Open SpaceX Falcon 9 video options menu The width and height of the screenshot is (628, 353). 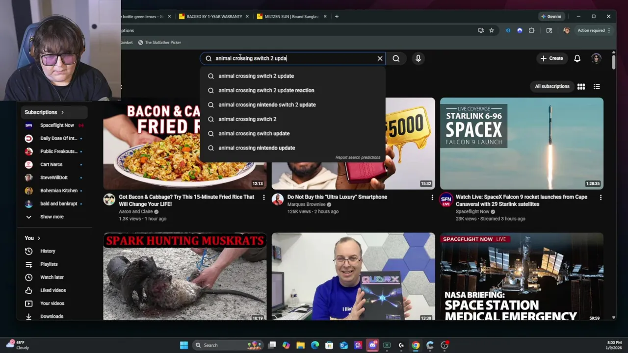point(601,197)
